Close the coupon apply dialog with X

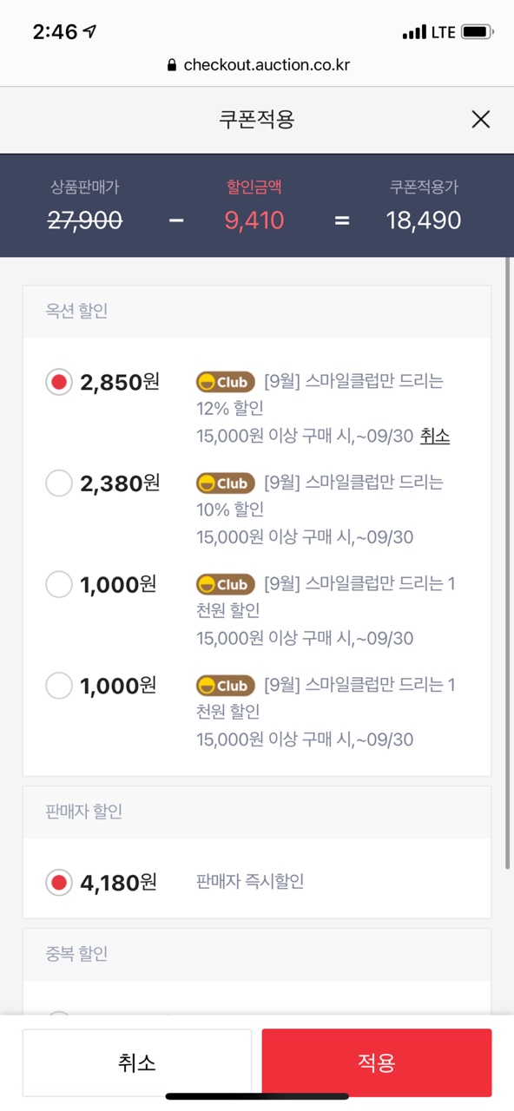481,120
